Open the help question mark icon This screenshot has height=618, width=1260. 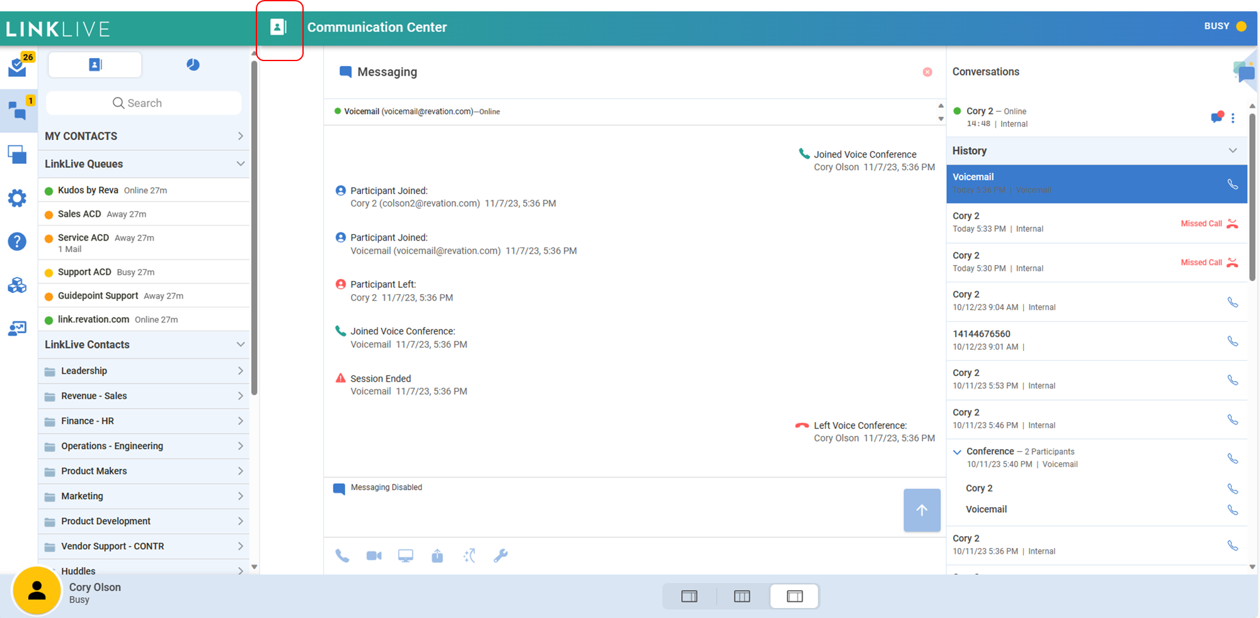point(17,241)
